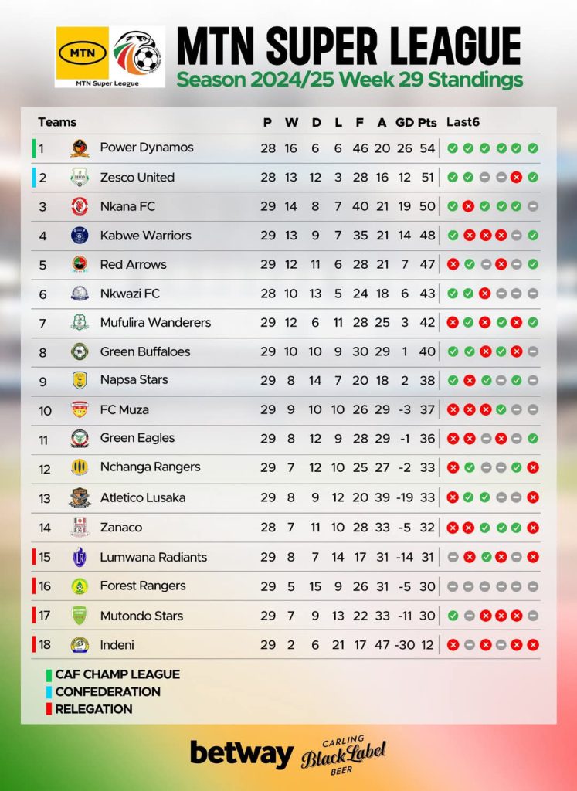
Task: Click the Indeni club badge
Action: (x=80, y=645)
